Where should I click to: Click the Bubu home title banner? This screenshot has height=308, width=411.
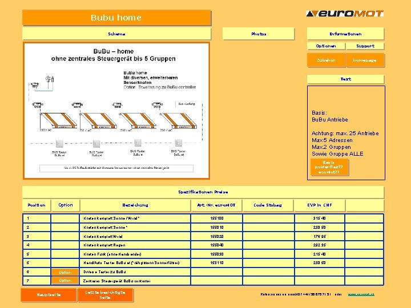point(116,18)
